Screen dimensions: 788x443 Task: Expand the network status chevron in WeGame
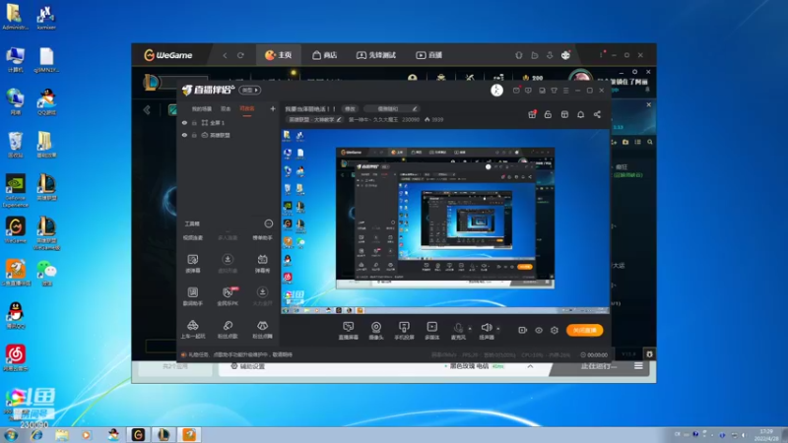(x=530, y=366)
